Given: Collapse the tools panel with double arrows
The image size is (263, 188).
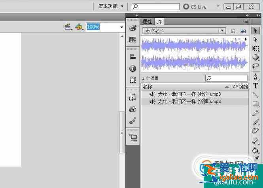Looking at the screenshot, I should (x=258, y=15).
